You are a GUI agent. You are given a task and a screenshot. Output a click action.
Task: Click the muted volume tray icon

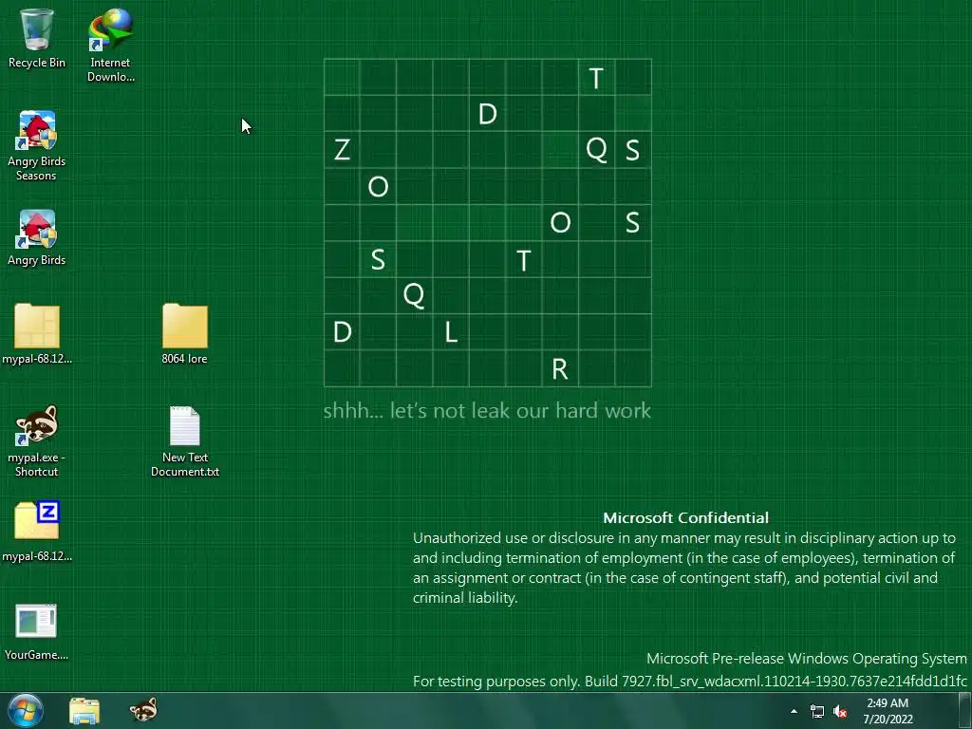click(840, 712)
